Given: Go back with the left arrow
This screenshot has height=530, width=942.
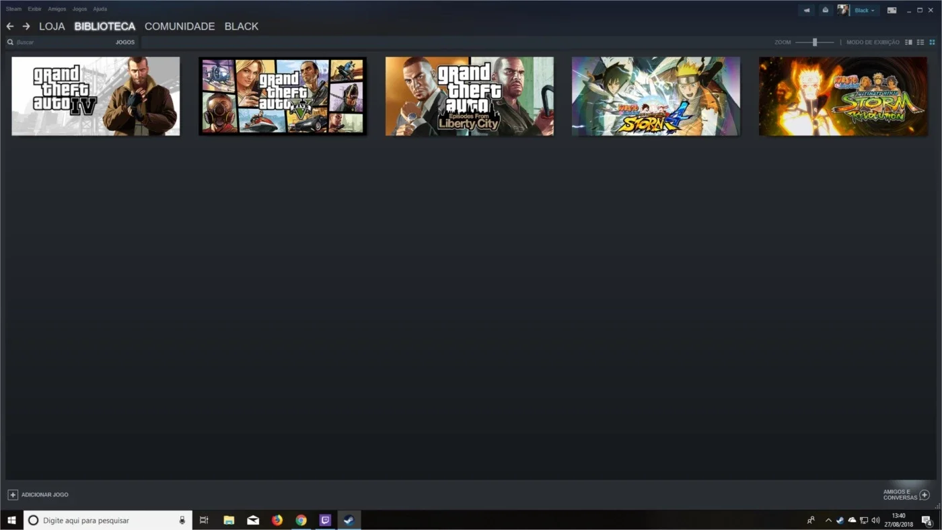Looking at the screenshot, I should tap(9, 26).
